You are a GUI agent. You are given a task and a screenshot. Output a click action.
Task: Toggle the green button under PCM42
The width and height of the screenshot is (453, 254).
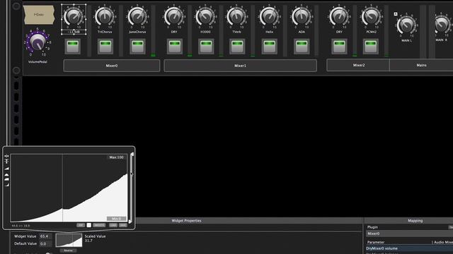tap(371, 46)
